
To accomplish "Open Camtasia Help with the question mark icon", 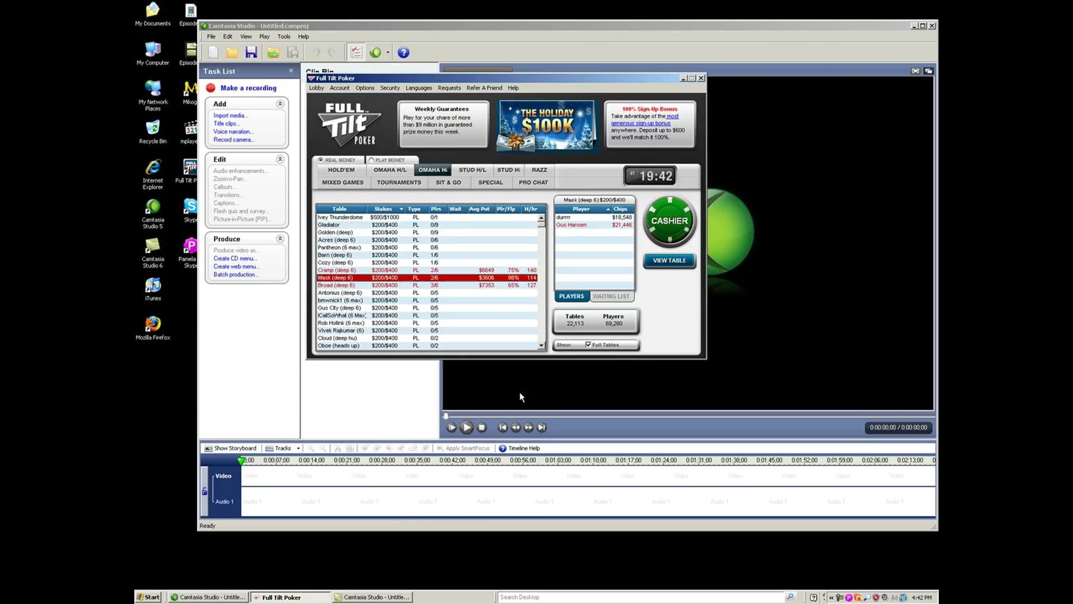I will pyautogui.click(x=403, y=52).
